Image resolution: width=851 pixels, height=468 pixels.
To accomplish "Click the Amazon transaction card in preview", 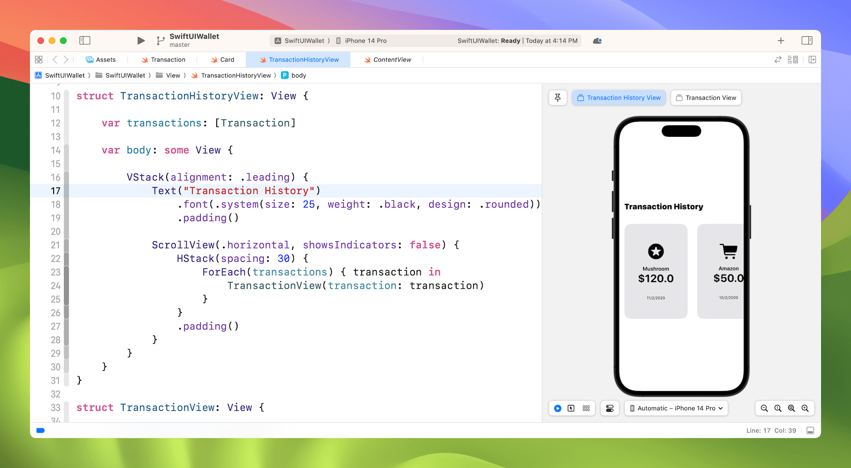I will tap(720, 271).
